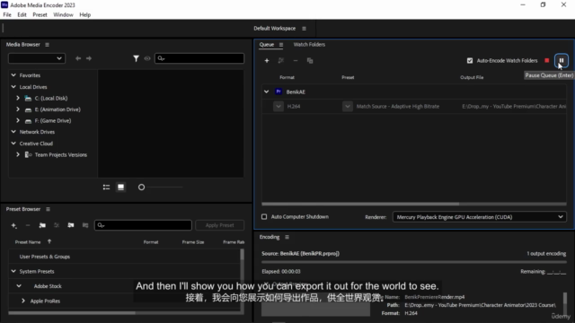The height and width of the screenshot is (323, 575).
Task: Sort presets by Preset Name column
Action: (x=28, y=242)
